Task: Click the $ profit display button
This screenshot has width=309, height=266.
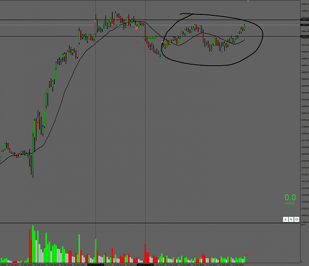Action: click(285, 220)
